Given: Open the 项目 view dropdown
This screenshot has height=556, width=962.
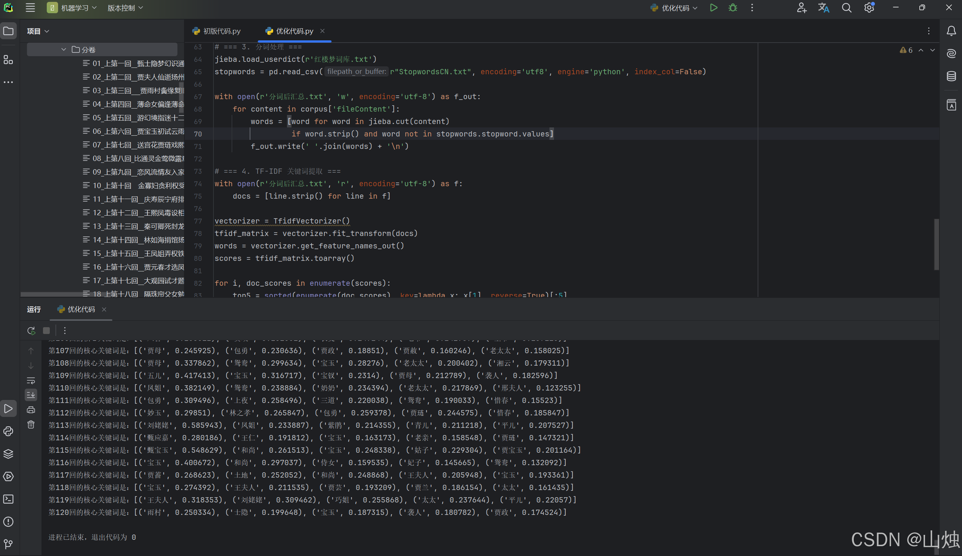Looking at the screenshot, I should tap(38, 31).
